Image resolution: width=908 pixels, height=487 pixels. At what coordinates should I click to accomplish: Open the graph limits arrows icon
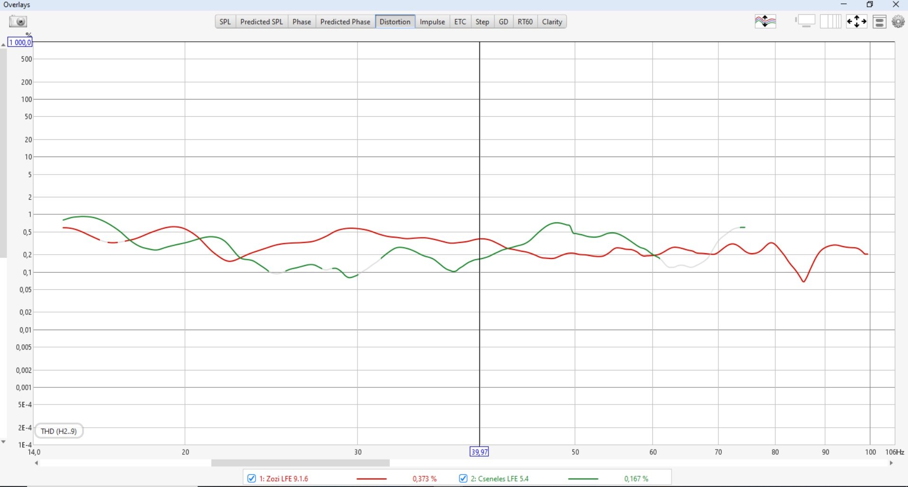click(x=856, y=22)
